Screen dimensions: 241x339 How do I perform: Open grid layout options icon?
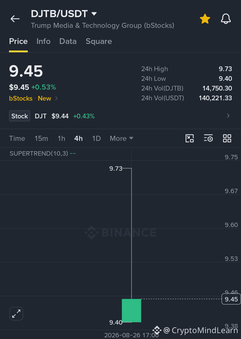pos(227,138)
